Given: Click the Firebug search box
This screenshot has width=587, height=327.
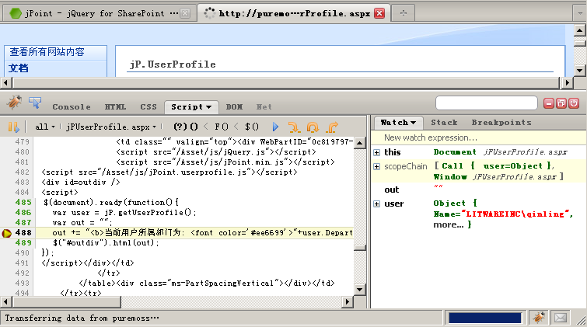Looking at the screenshot, I should point(486,103).
